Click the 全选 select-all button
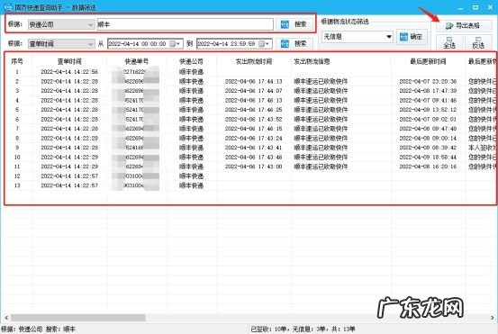The height and width of the screenshot is (334, 498). point(449,43)
